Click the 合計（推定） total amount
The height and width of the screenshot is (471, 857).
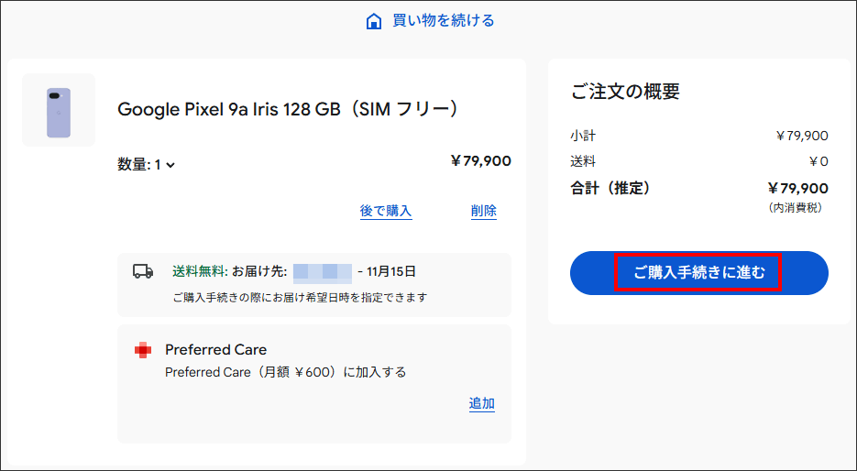pyautogui.click(x=797, y=188)
